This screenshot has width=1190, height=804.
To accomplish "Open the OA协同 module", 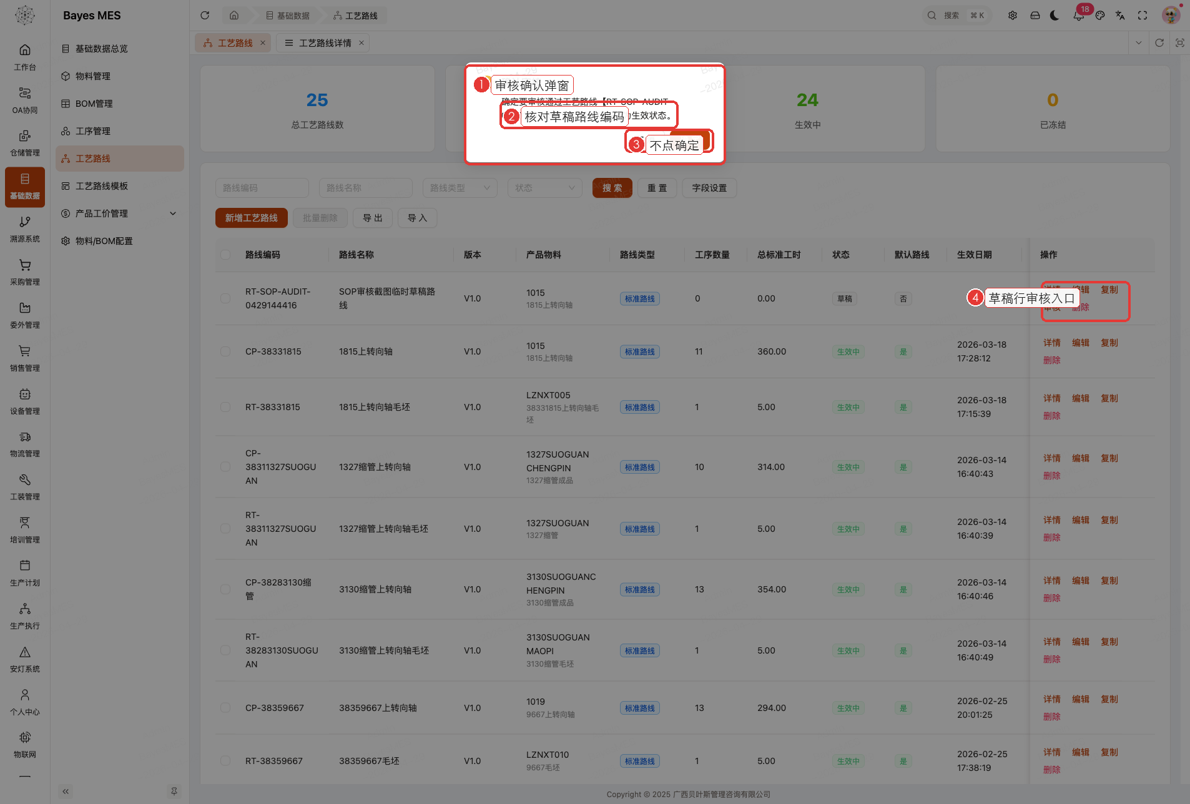I will tap(25, 100).
